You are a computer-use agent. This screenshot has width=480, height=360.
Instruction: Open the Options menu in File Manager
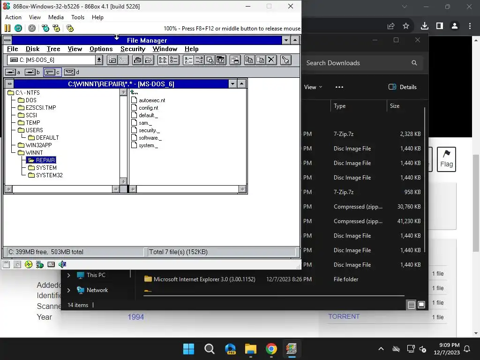tap(101, 49)
